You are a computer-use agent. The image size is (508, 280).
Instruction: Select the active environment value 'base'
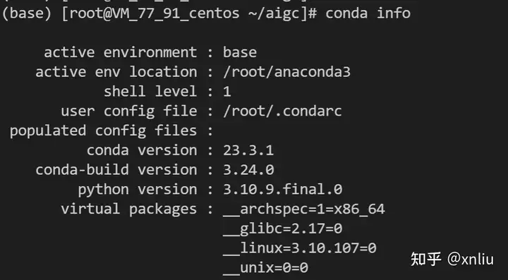240,52
